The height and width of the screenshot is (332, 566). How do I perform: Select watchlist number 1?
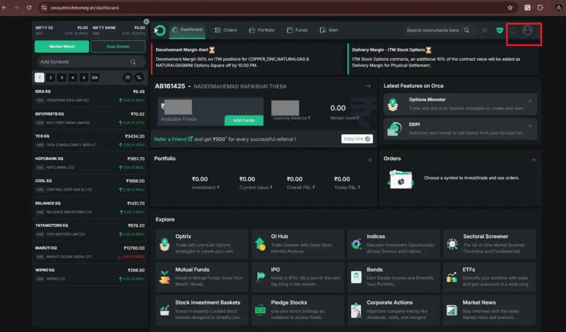click(39, 77)
